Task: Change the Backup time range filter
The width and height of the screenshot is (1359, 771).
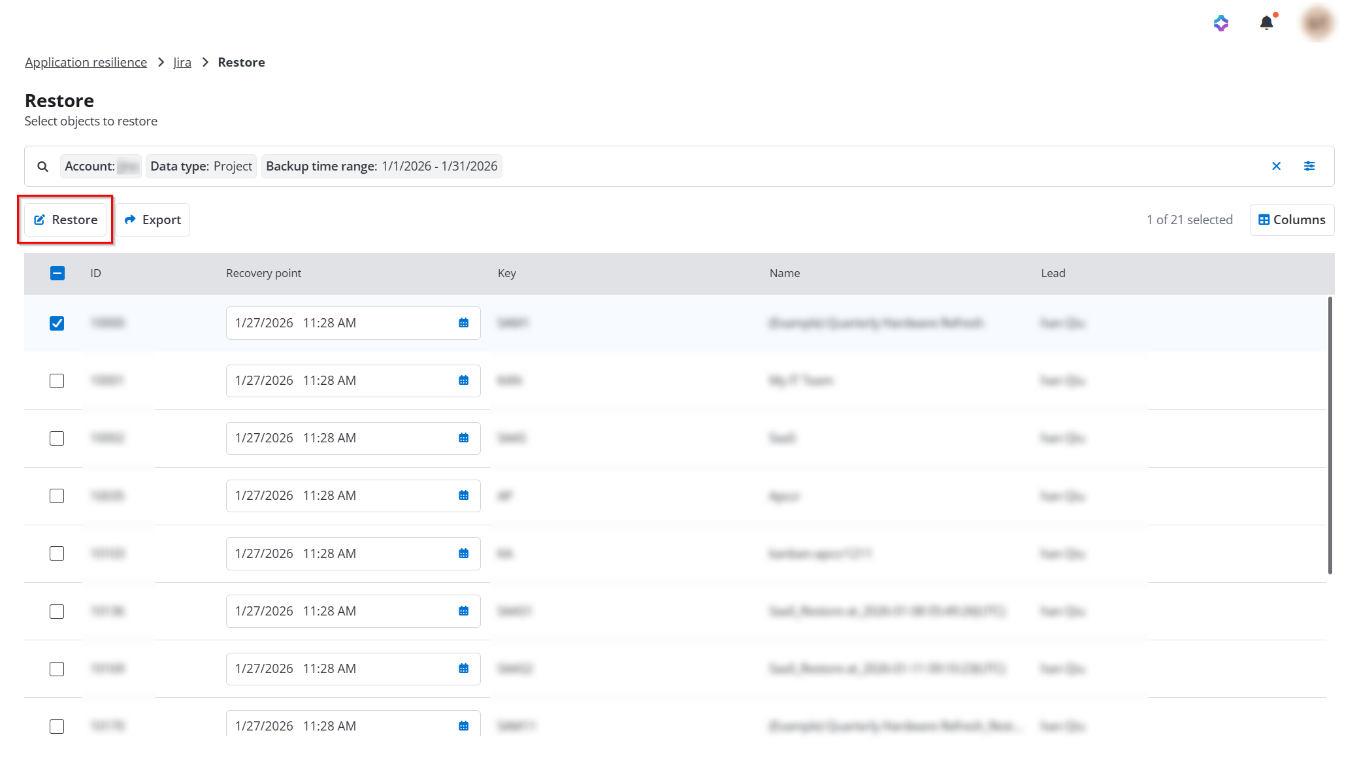Action: point(382,166)
